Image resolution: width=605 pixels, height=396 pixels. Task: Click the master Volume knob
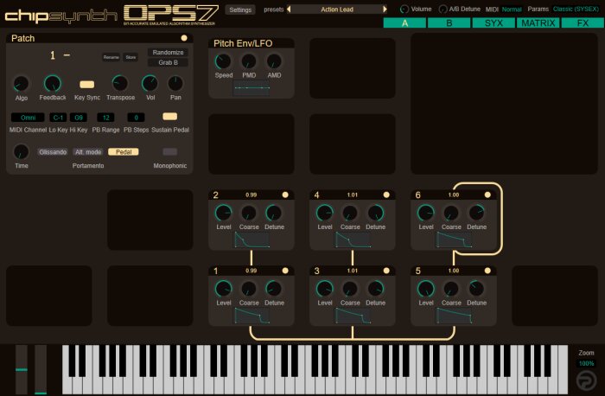tap(404, 10)
